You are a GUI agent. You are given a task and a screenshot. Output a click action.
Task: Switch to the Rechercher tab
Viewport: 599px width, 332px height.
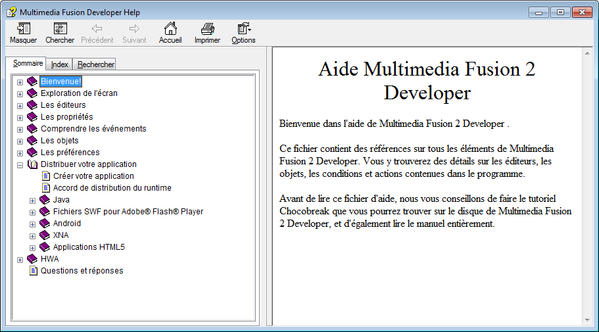tap(96, 64)
